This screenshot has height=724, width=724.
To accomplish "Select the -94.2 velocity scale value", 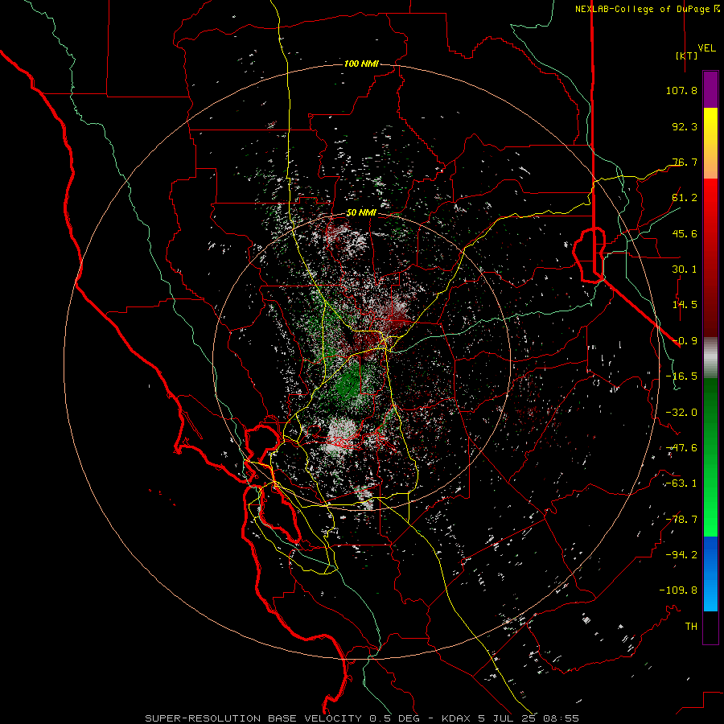I will click(681, 555).
